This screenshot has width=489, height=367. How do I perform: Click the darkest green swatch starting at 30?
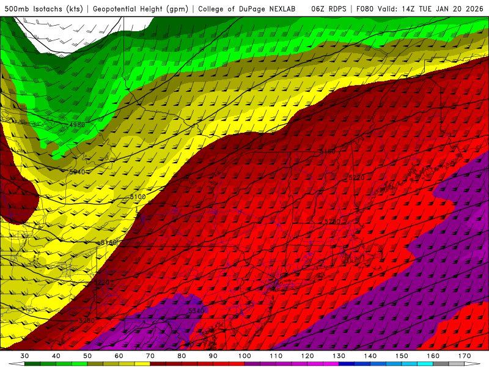(32, 364)
